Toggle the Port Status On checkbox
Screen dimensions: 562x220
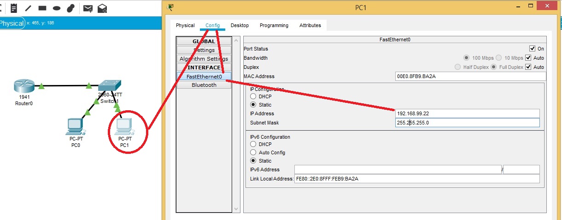pos(532,49)
